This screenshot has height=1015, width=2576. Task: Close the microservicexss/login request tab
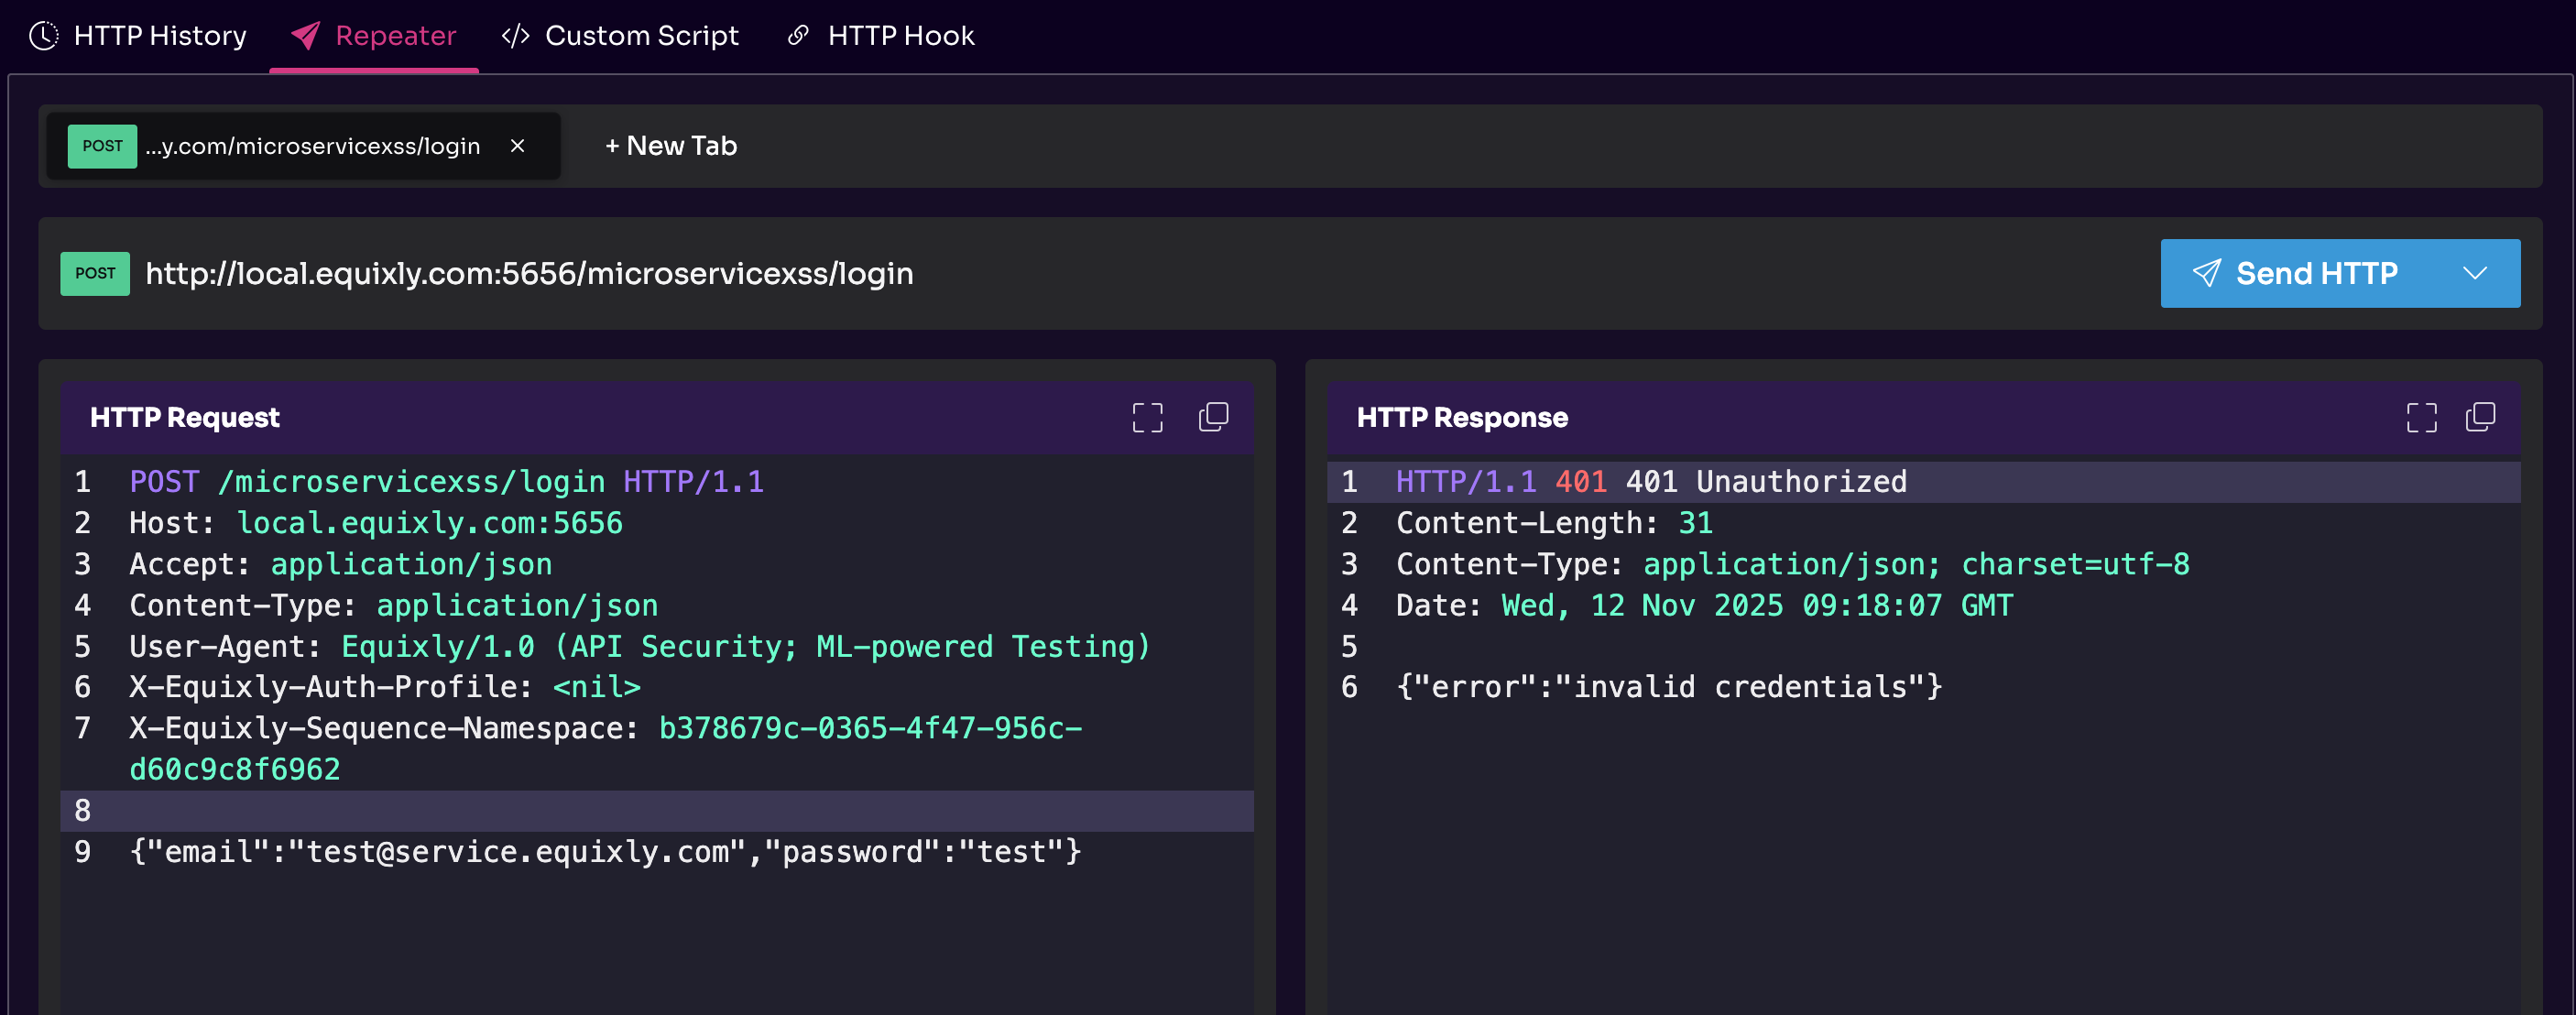point(517,146)
